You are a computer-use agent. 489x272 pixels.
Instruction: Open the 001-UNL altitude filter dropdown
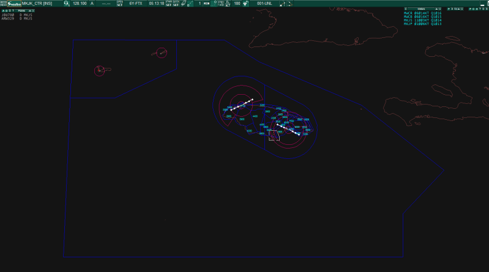pyautogui.click(x=265, y=4)
